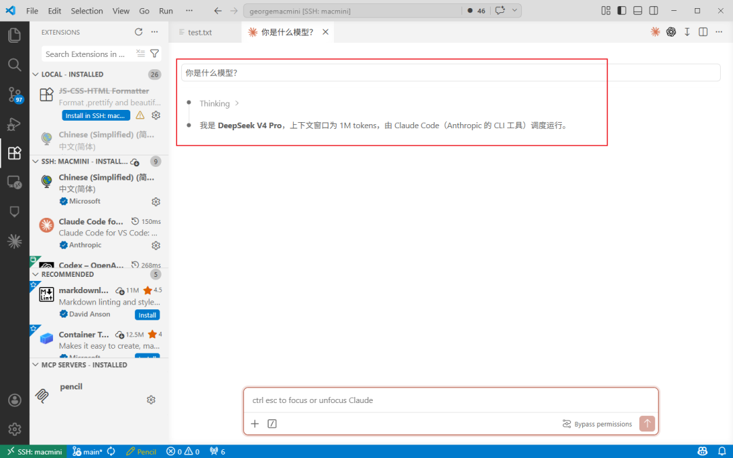Viewport: 733px width, 458px height.
Task: Open gear for Claude Code extension
Action: pos(156,246)
